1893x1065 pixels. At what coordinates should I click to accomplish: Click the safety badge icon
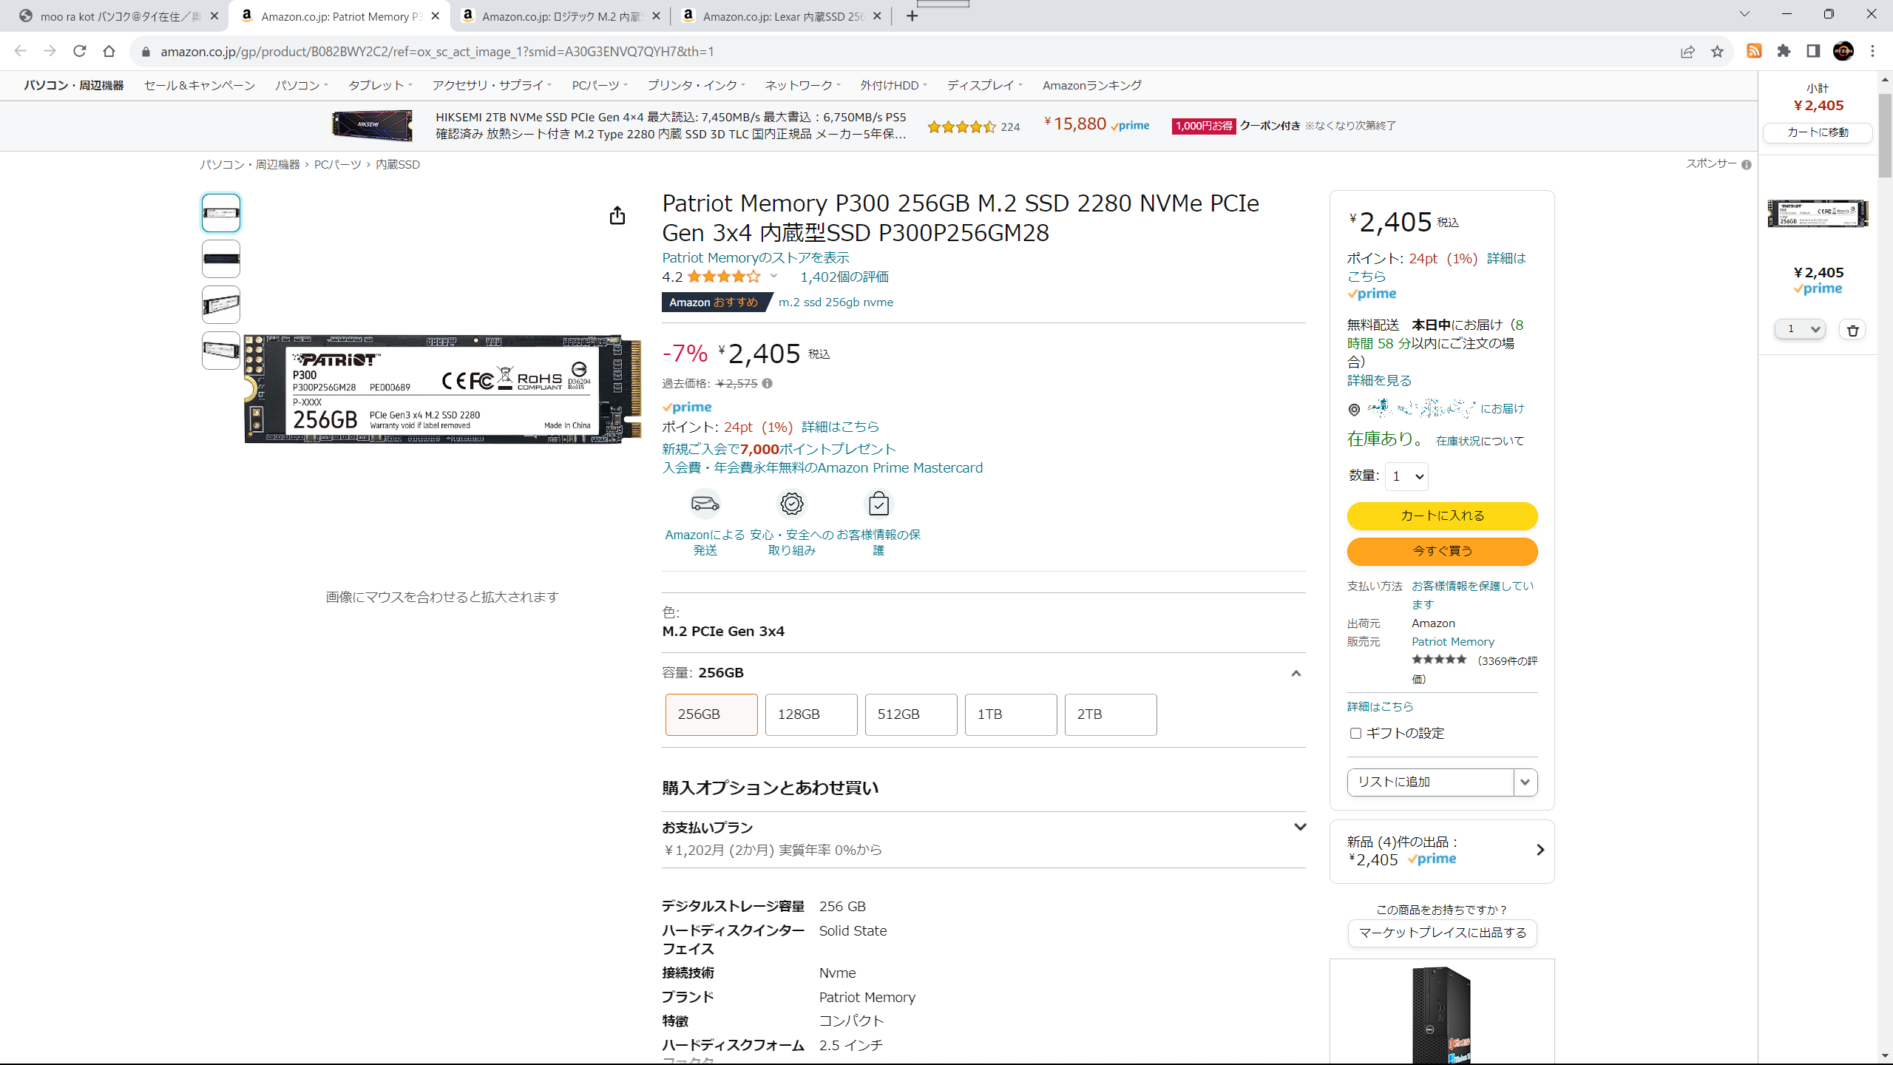tap(792, 504)
